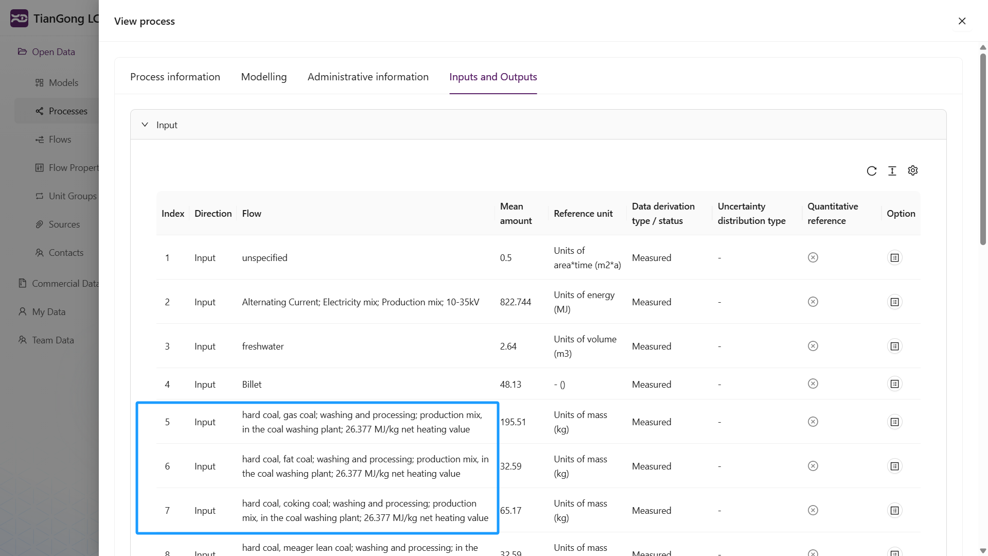Screen dimensions: 988x556
Task: Toggle quantitative reference for row 2
Action: click(x=813, y=302)
